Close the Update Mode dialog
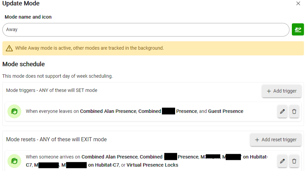 (298, 4)
